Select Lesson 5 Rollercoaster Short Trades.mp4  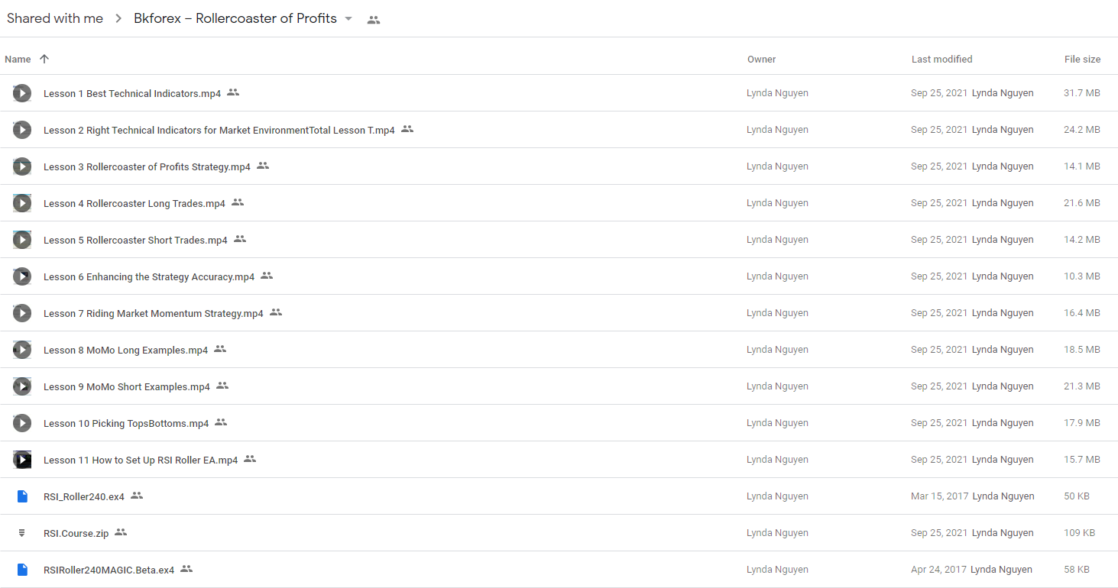(x=135, y=240)
